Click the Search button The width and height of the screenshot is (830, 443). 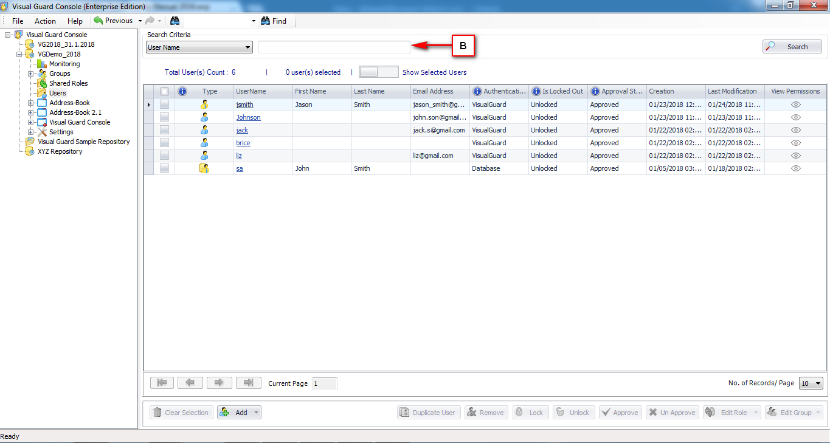(x=792, y=46)
